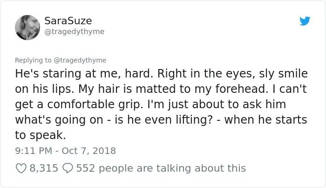Open SaraSuze's profile picture
326x188 pixels.
(27, 27)
